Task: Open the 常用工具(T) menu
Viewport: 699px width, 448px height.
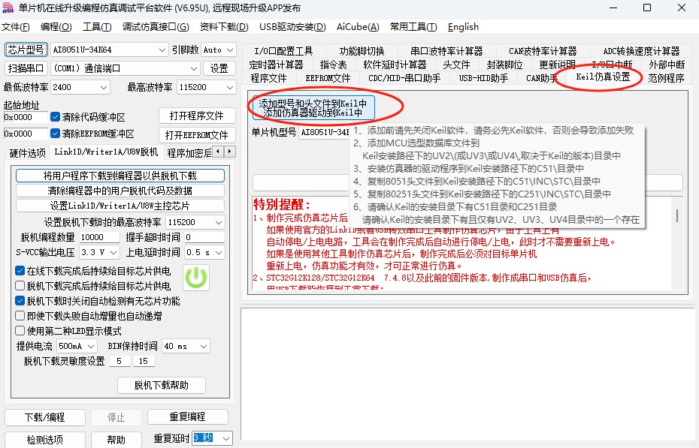Action: tap(413, 27)
